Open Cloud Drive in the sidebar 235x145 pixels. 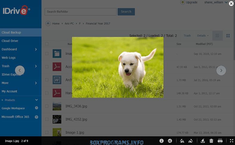[x=10, y=41]
